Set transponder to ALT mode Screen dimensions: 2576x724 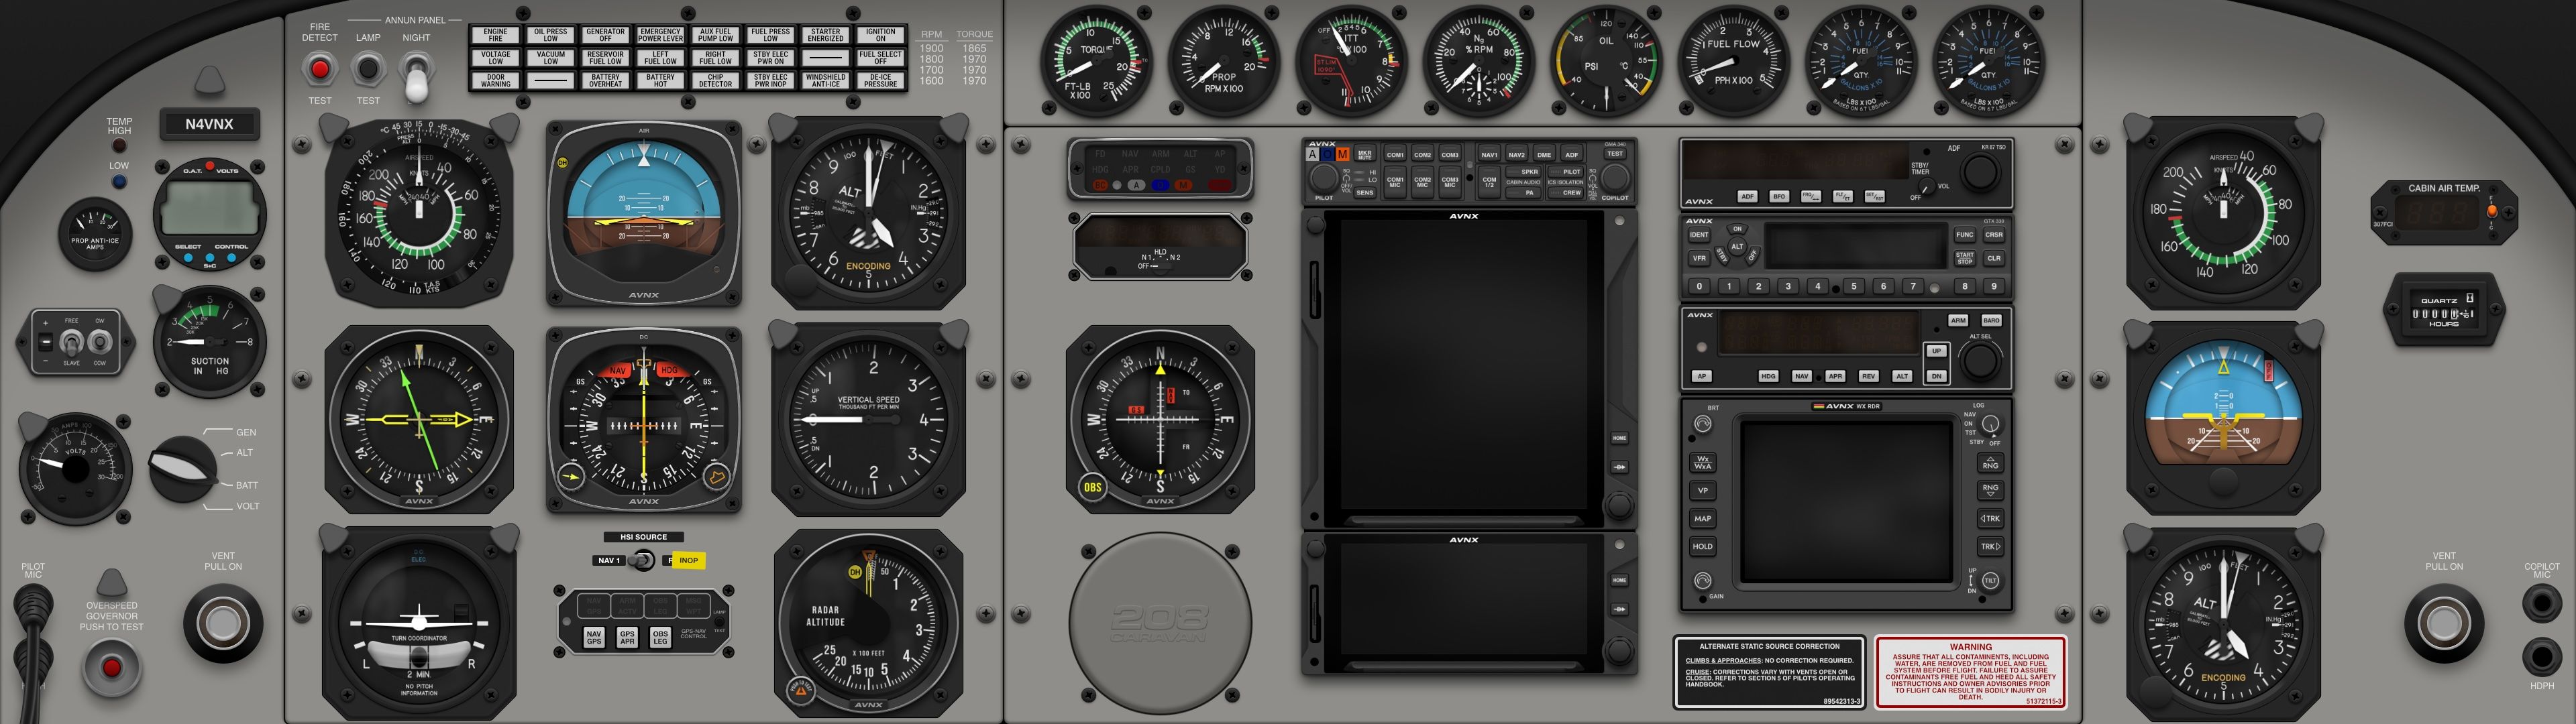1737,246
